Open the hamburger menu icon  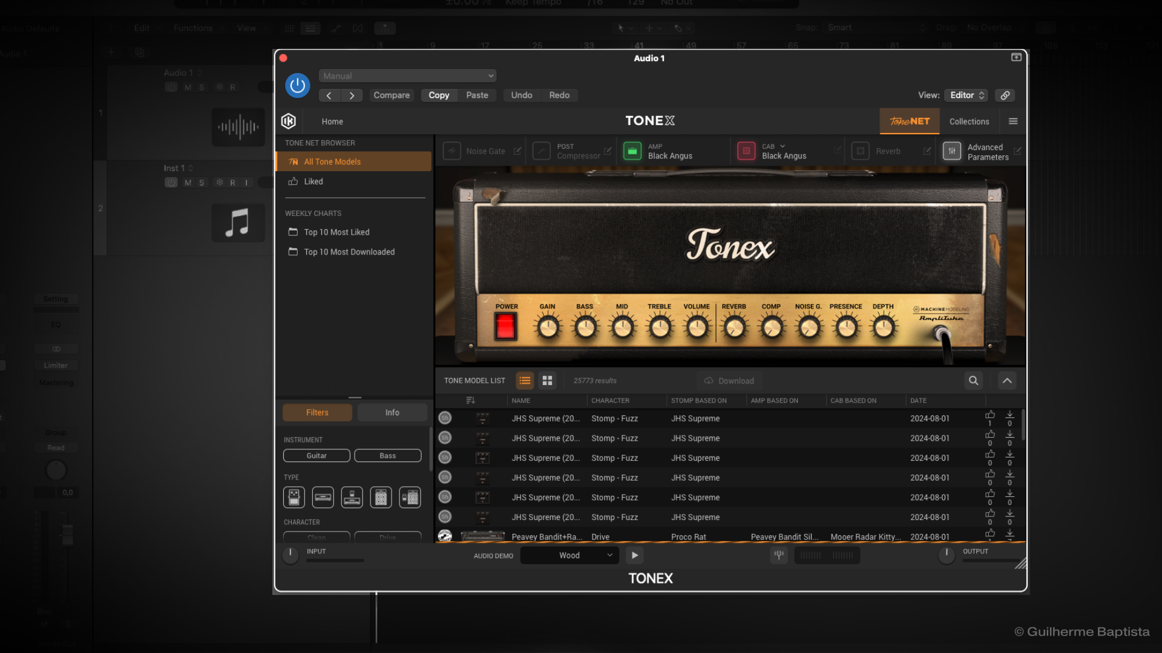click(x=1013, y=122)
